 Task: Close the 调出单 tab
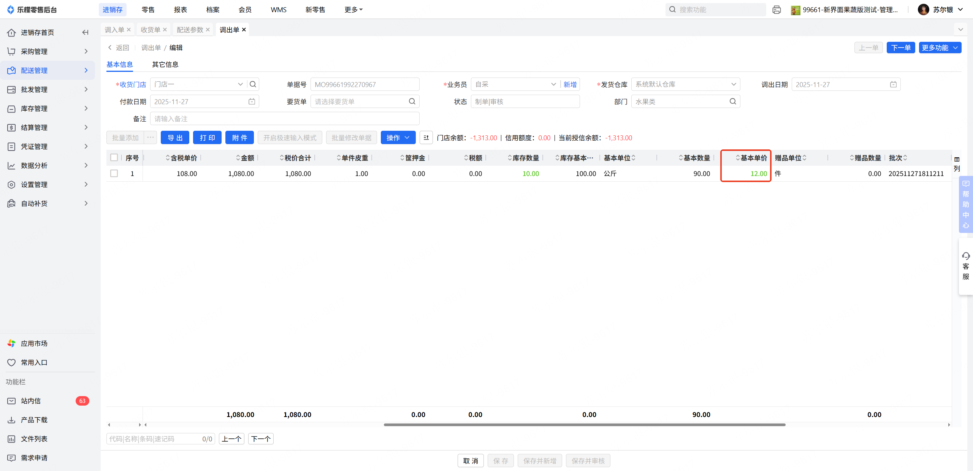[244, 30]
